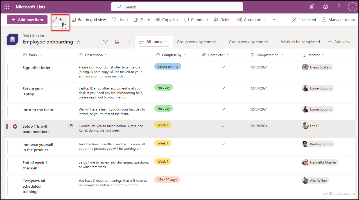Click Week 1 pill in End of week row
359x200 pixels.
(x=163, y=161)
